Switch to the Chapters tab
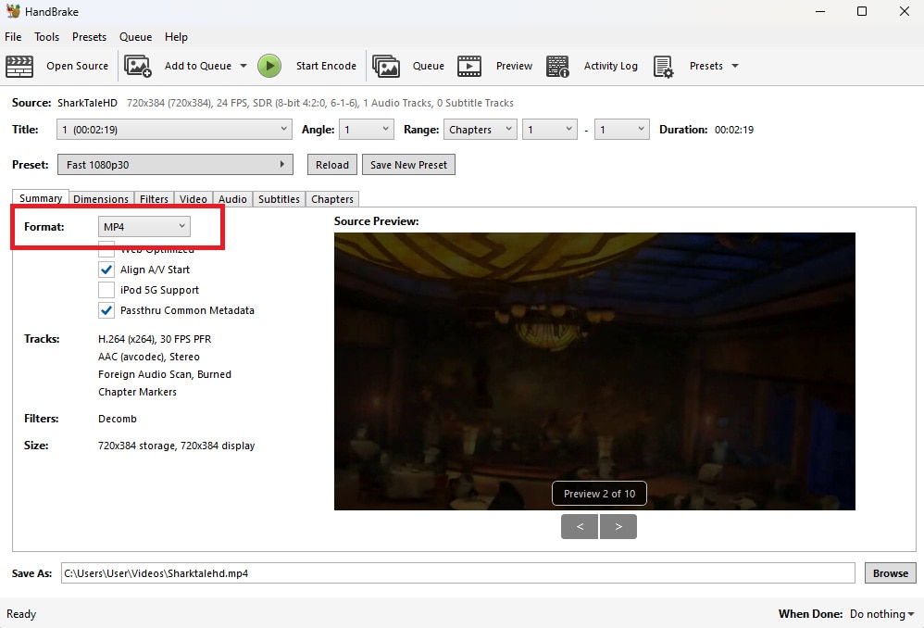The width and height of the screenshot is (924, 628). tap(332, 199)
